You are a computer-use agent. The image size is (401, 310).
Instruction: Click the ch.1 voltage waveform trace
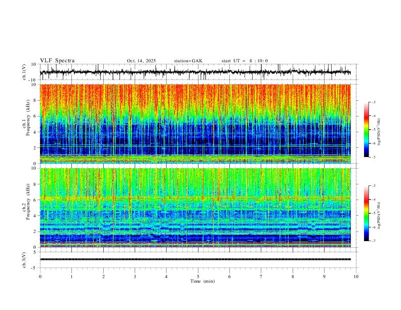[195, 72]
